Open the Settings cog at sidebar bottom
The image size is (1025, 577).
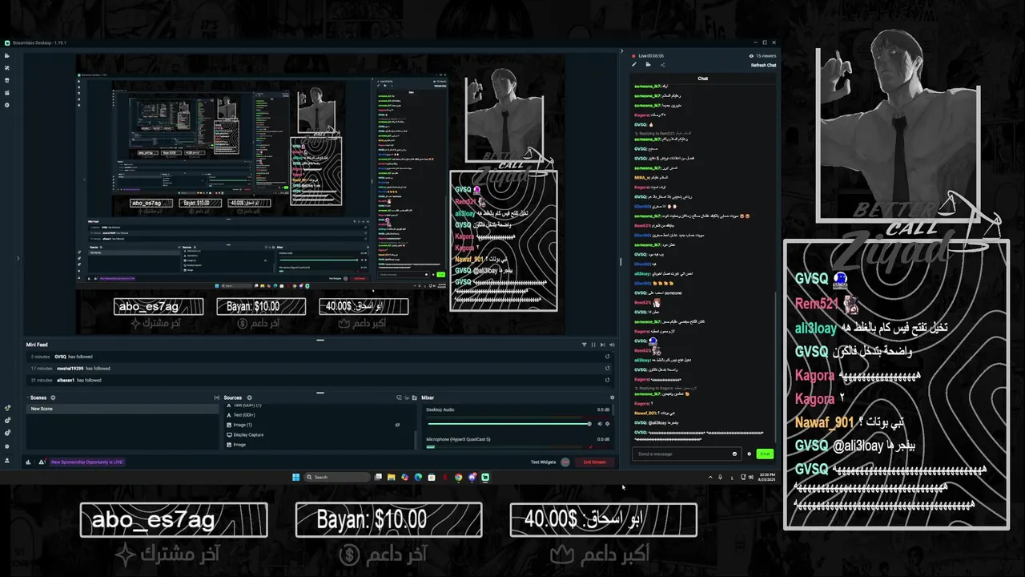(x=7, y=446)
